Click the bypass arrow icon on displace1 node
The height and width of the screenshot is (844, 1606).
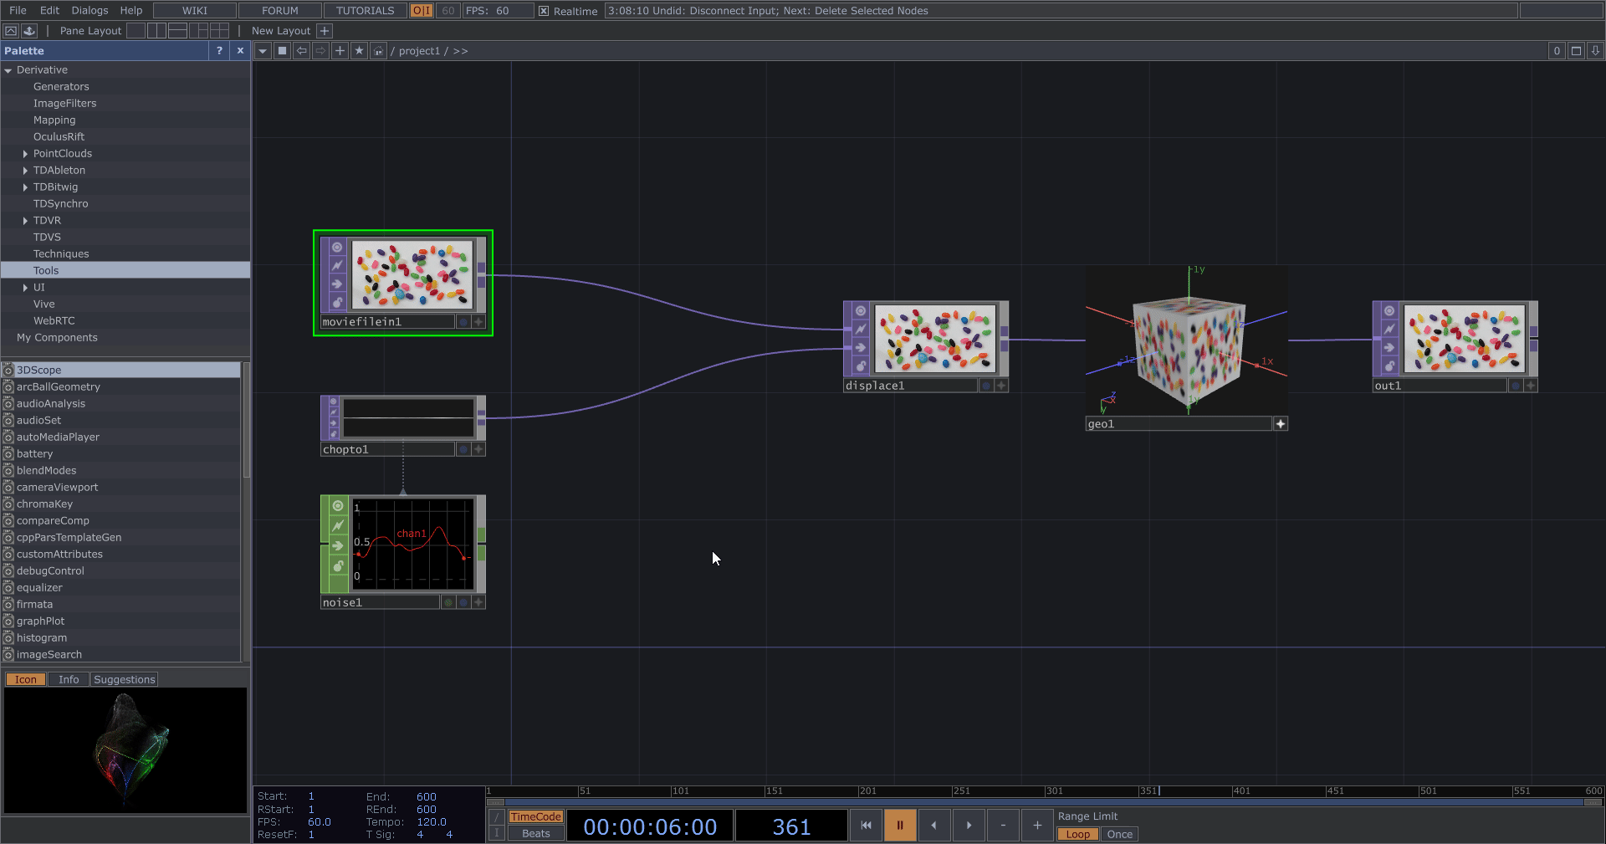(x=860, y=347)
